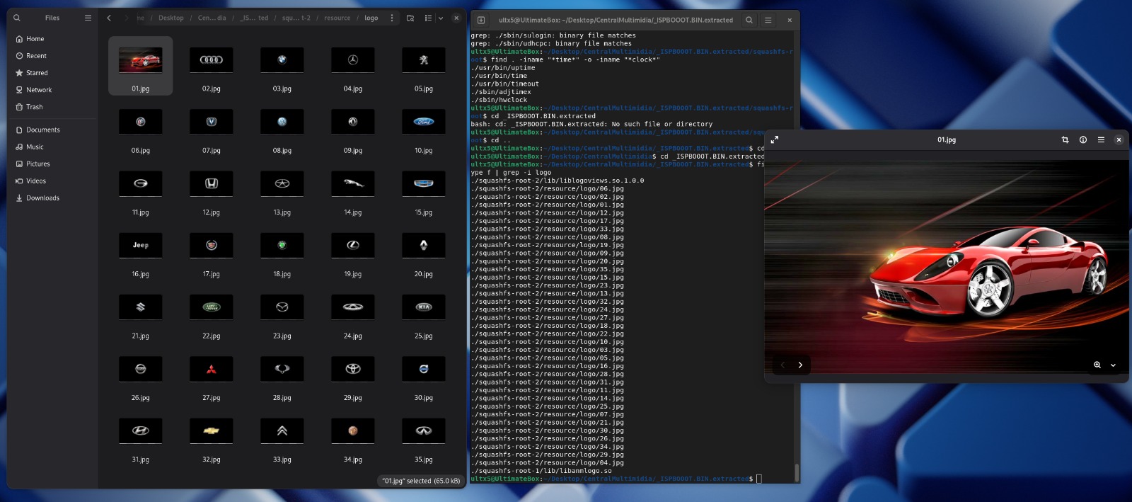Click the 08.jpg file name label
1132x502 pixels.
click(282, 151)
